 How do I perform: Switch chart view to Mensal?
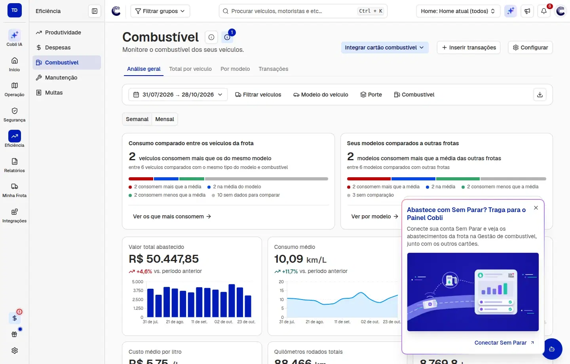(165, 119)
